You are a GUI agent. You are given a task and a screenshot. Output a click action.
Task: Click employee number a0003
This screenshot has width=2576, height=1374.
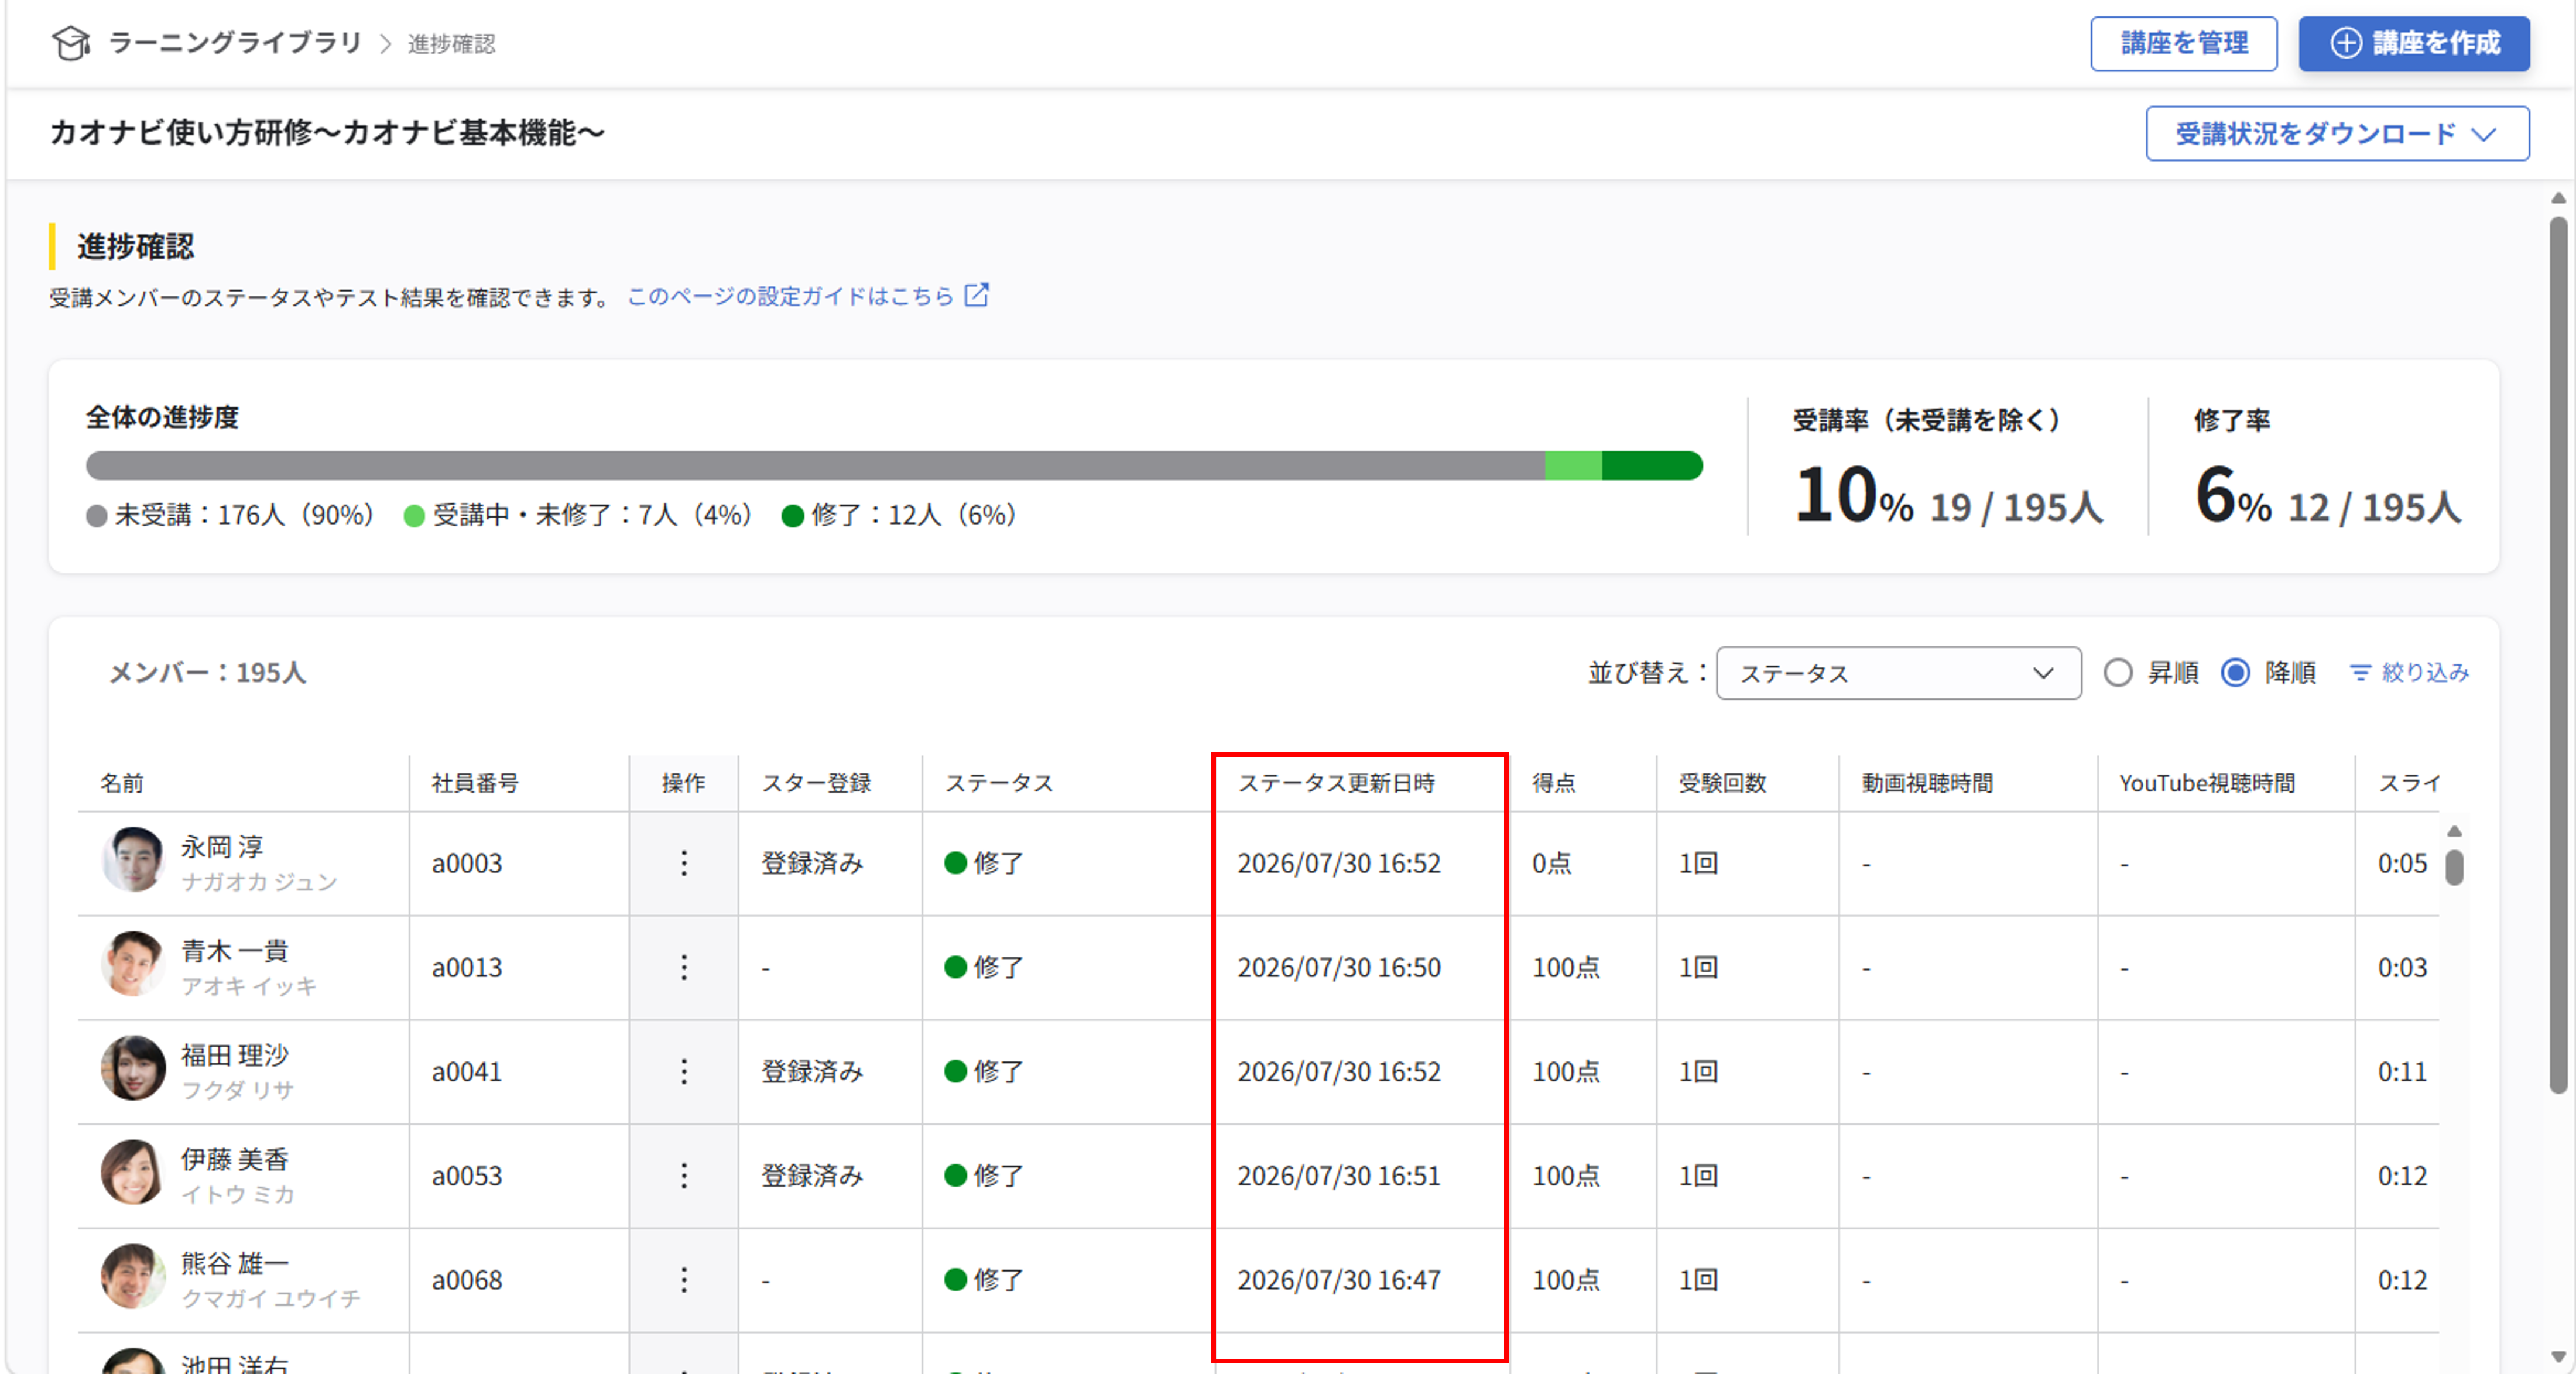[x=467, y=863]
